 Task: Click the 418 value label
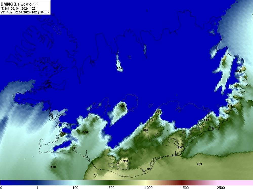pyautogui.click(x=53, y=167)
